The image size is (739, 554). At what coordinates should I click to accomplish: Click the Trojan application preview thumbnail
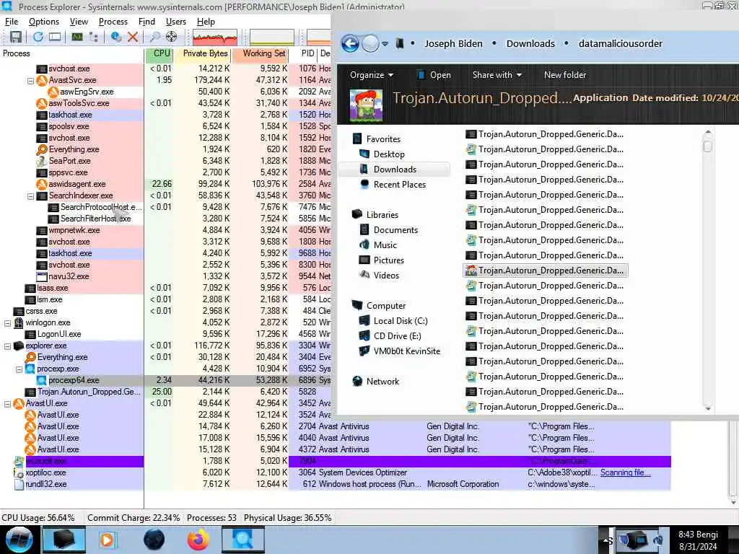pyautogui.click(x=366, y=105)
